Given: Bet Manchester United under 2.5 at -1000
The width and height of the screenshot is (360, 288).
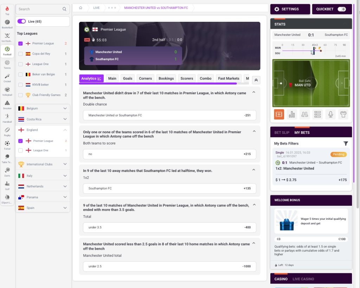Looking at the screenshot, I should tap(169, 267).
